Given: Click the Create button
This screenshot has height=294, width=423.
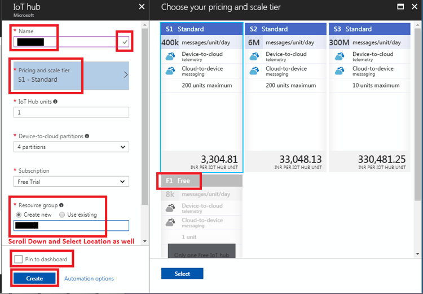Looking at the screenshot, I should [34, 279].
